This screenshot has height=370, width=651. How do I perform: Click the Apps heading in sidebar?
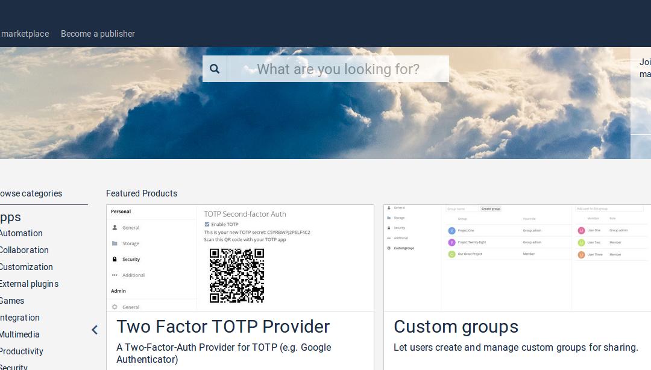tap(11, 217)
